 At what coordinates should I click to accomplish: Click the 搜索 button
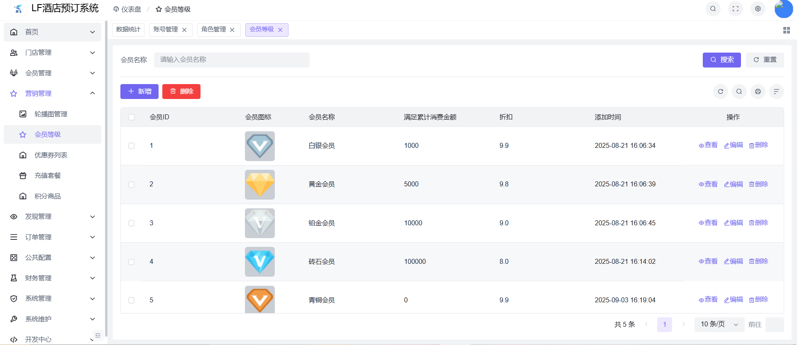721,60
